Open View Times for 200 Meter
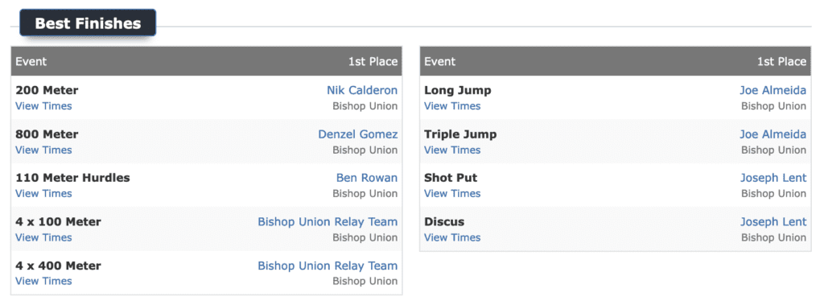The image size is (824, 305). pos(43,106)
